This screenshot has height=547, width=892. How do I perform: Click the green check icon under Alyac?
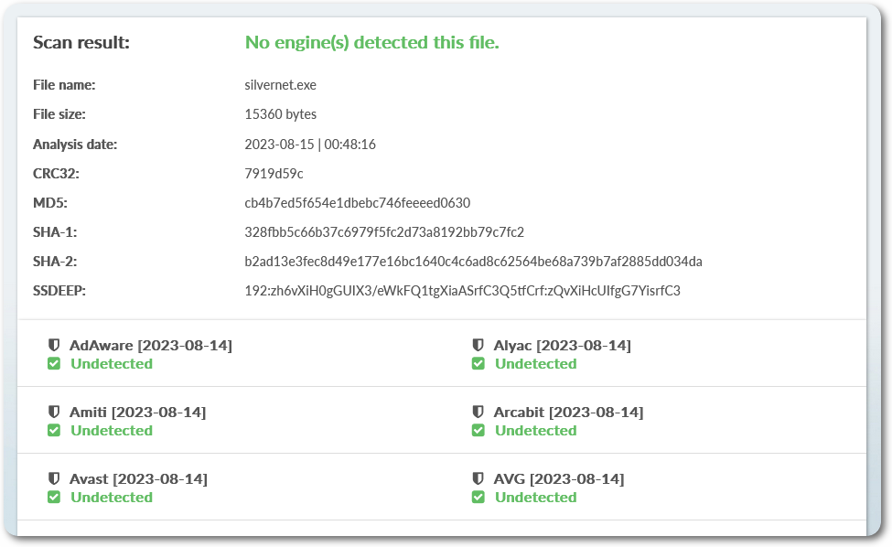(x=478, y=363)
